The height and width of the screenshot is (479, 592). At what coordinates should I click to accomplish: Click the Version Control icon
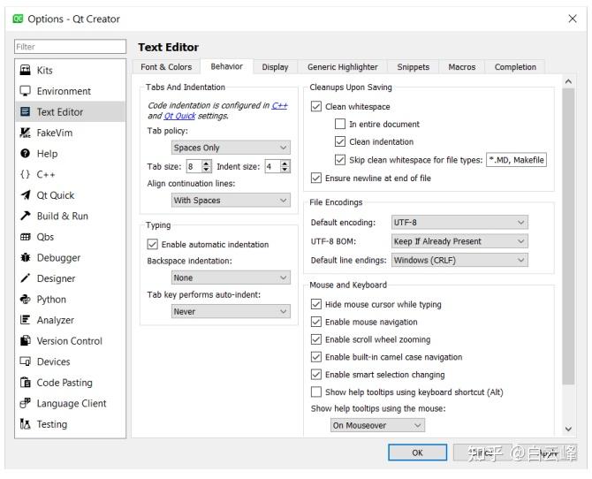click(25, 341)
